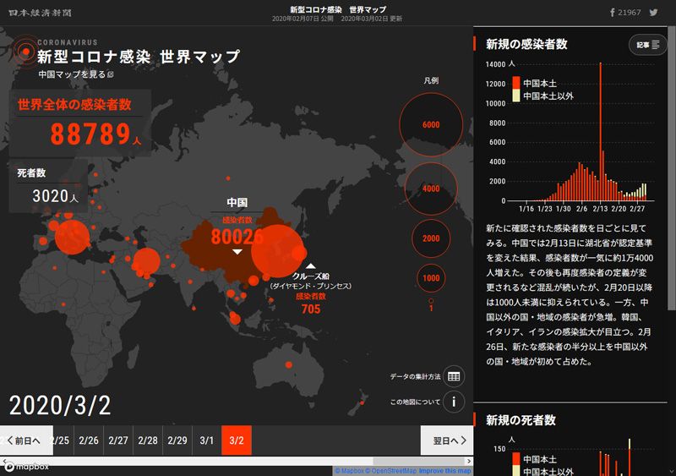Screen dimensions: 676x476
Task: Click the coronavirus radar emblem icon
Action: click(x=23, y=50)
